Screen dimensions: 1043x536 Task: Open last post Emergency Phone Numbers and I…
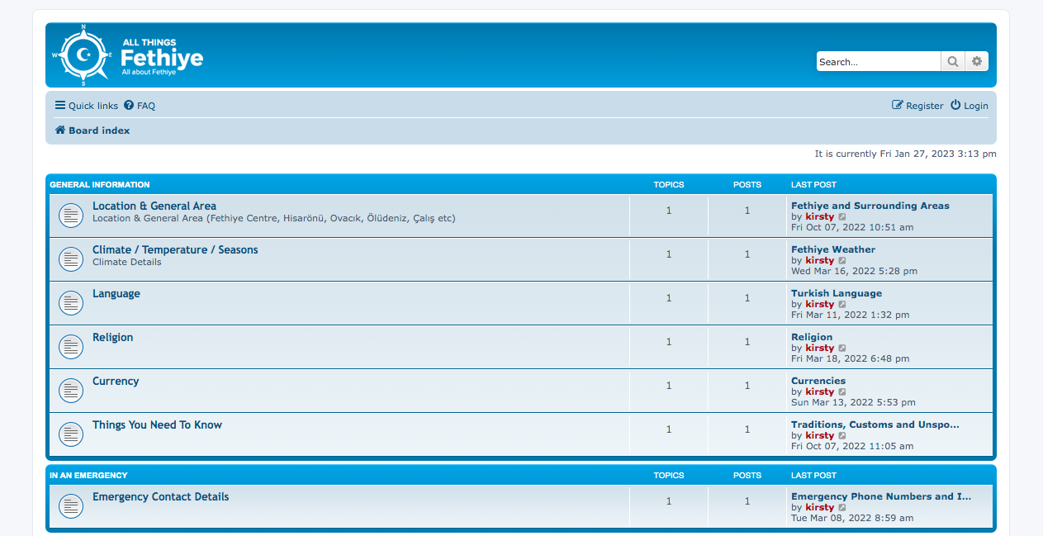pyautogui.click(x=881, y=496)
